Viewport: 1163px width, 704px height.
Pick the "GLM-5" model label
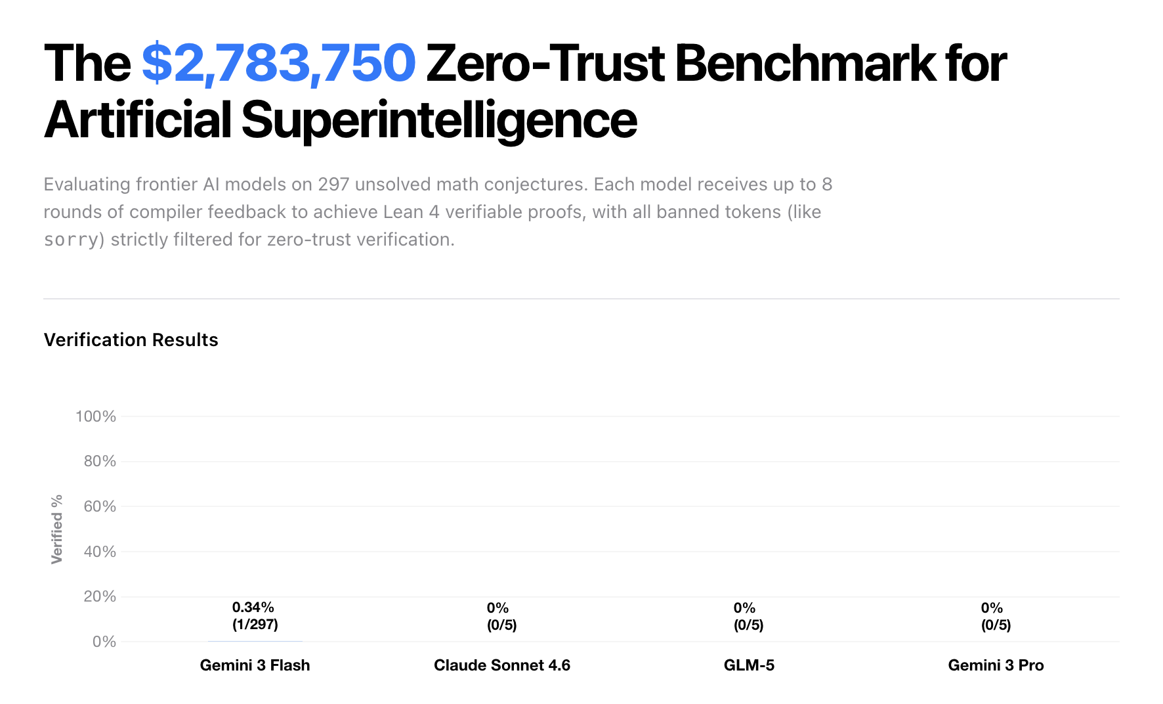point(749,665)
